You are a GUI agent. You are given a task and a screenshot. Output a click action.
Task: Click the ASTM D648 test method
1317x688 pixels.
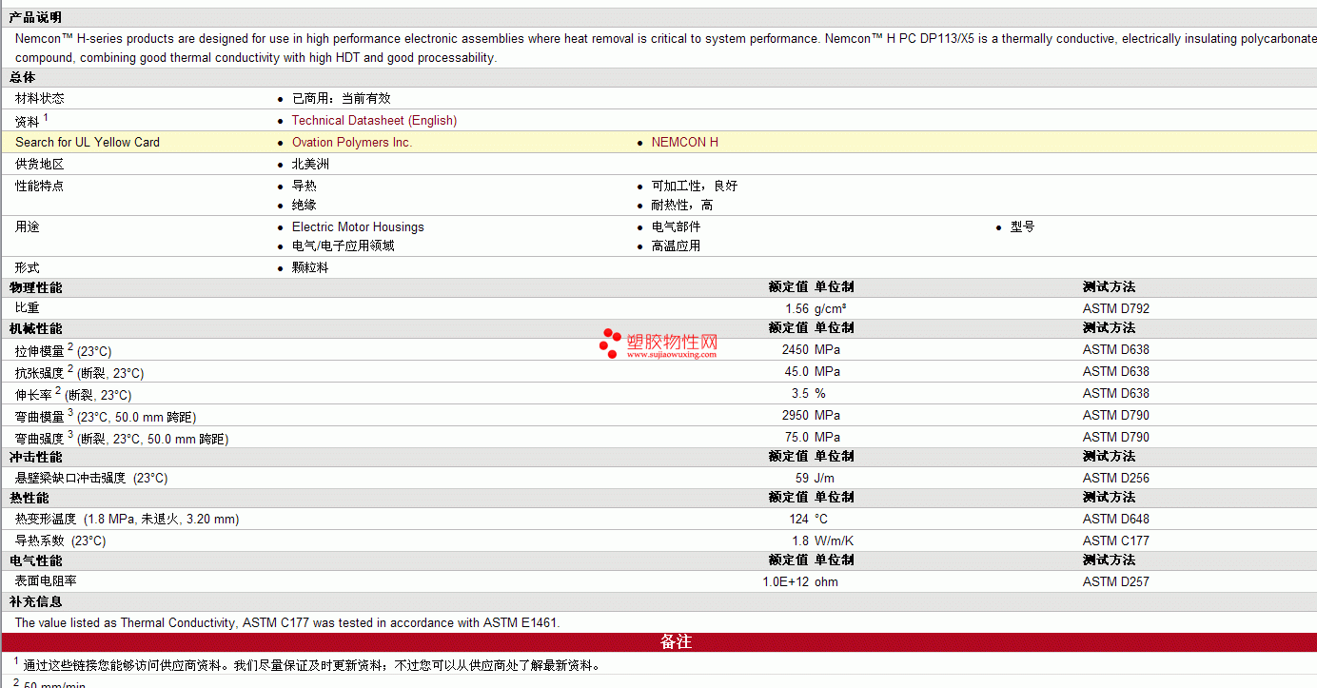coord(1116,520)
